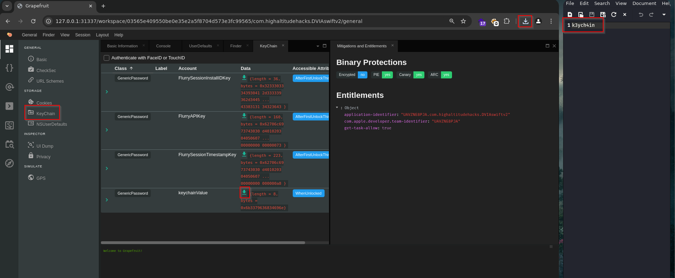Bookmark this page with star icon
675x278 pixels.
click(463, 21)
